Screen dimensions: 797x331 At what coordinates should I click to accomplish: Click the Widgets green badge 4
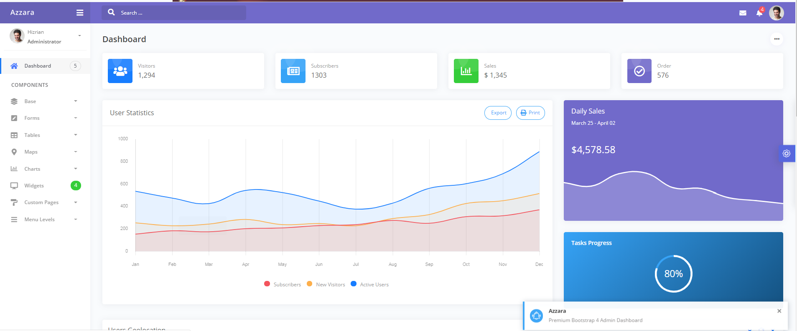(x=76, y=185)
